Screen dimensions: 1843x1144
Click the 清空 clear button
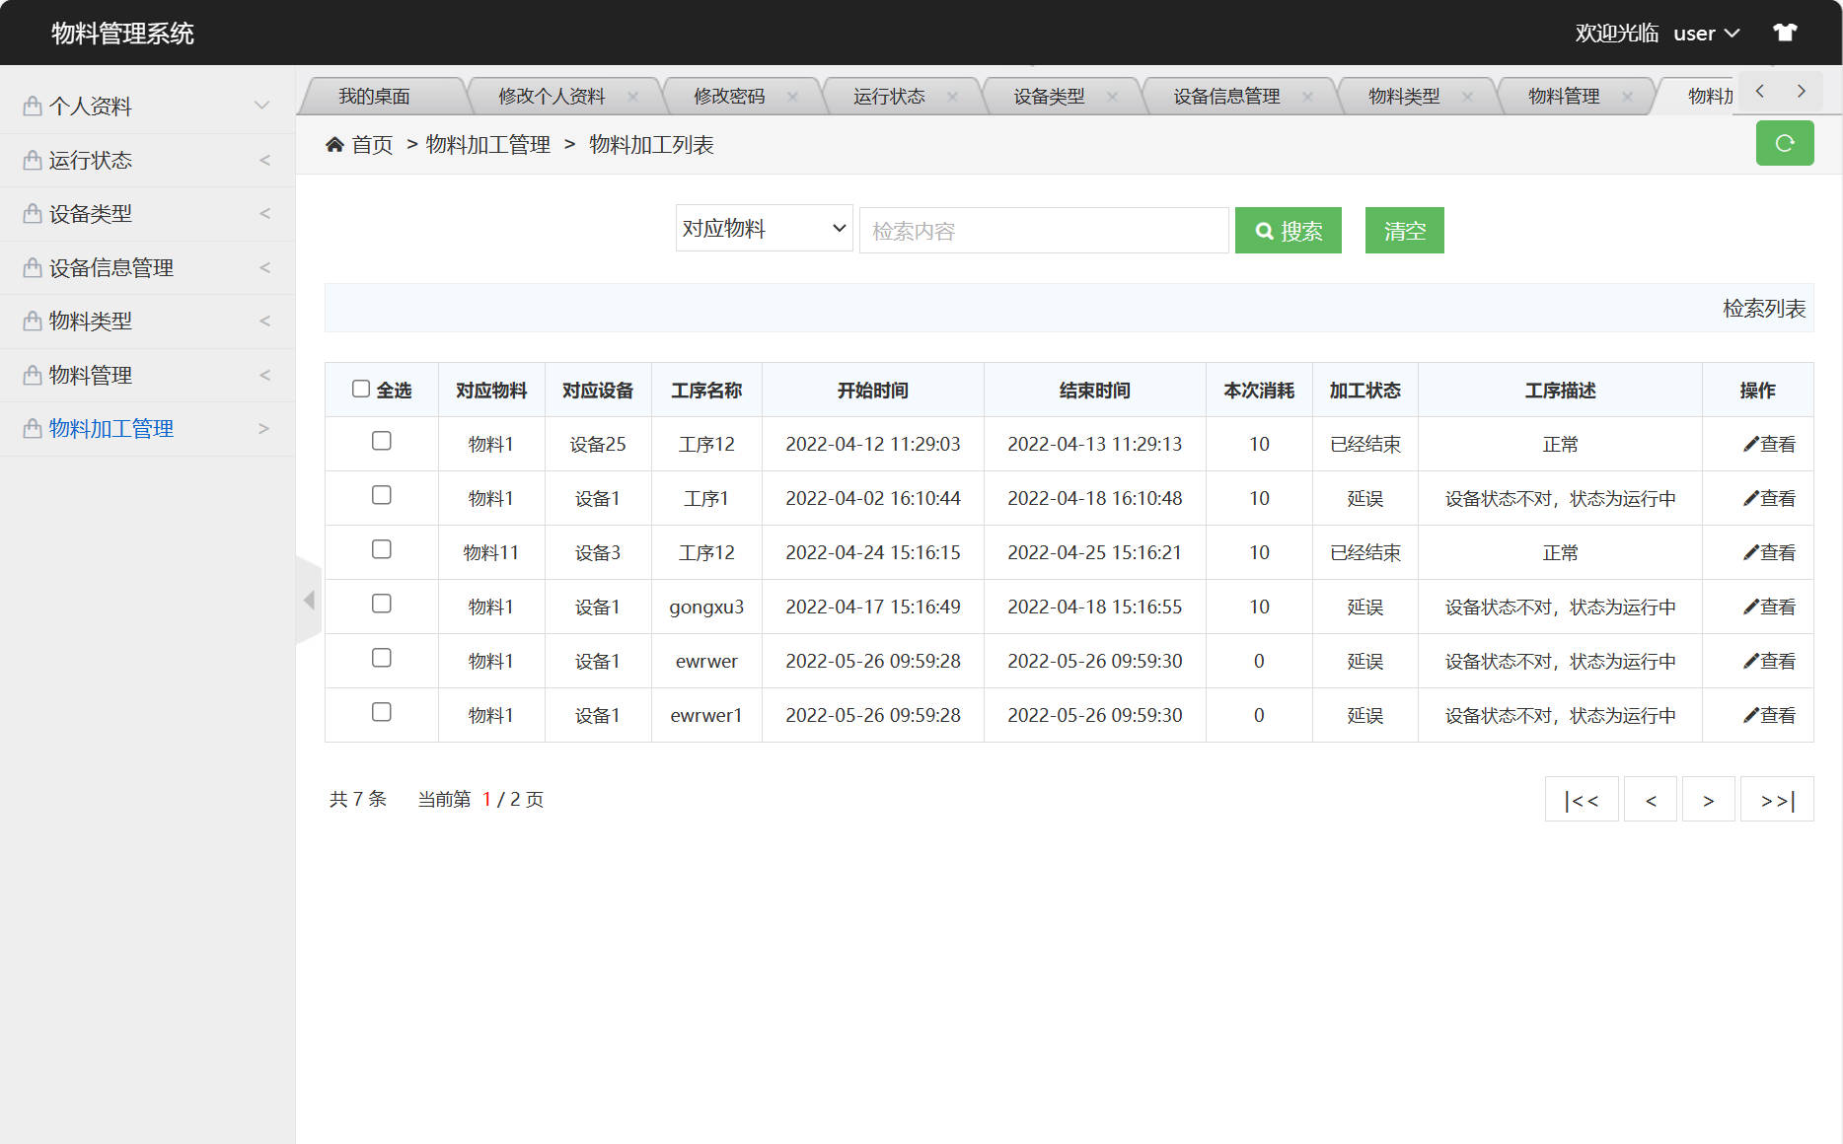1404,230
